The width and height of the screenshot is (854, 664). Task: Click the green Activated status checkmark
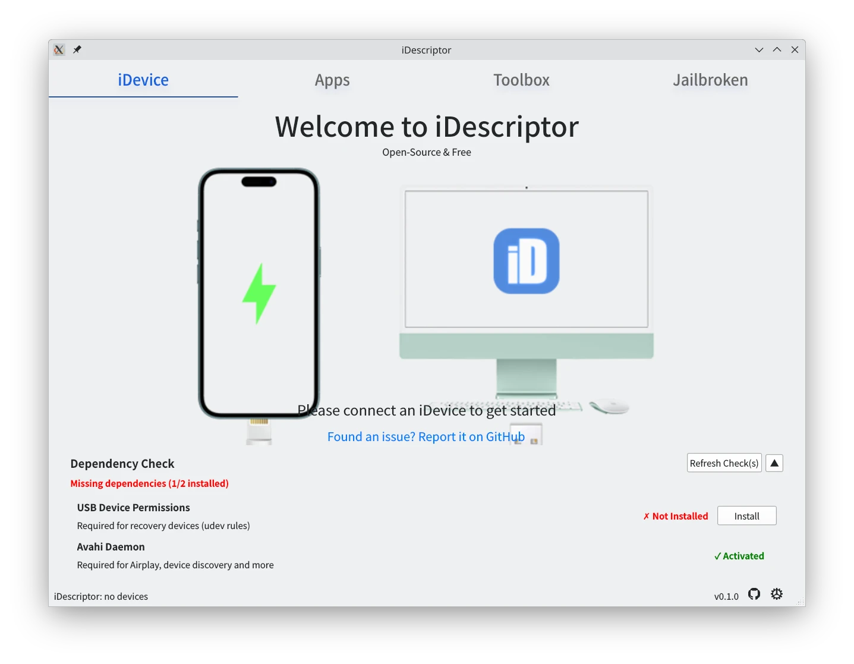click(x=739, y=556)
